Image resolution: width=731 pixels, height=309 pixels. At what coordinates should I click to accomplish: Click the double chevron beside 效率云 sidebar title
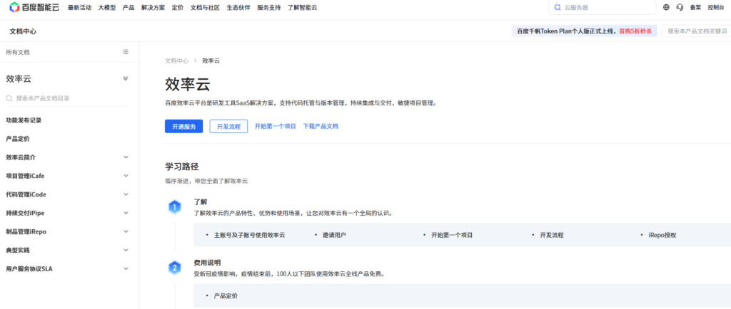(126, 78)
